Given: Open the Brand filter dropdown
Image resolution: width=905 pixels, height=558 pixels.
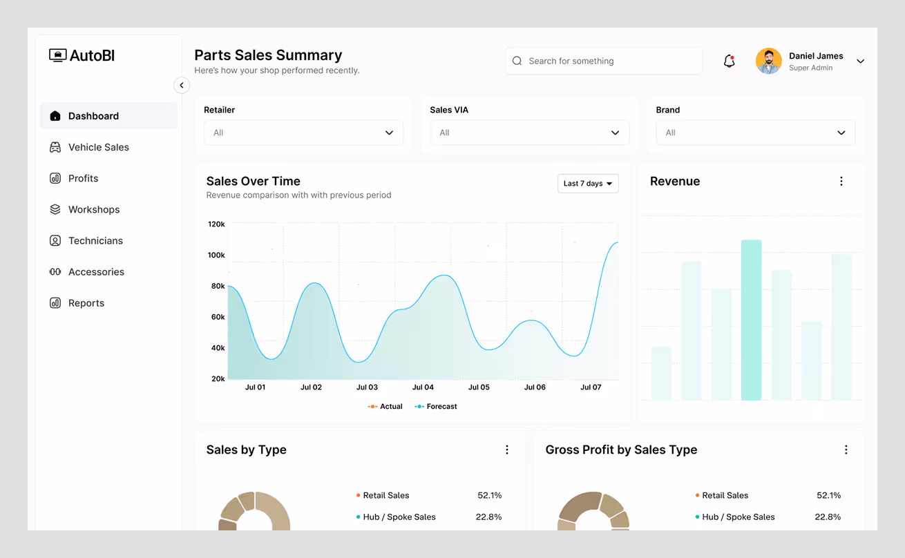Looking at the screenshot, I should click(755, 132).
